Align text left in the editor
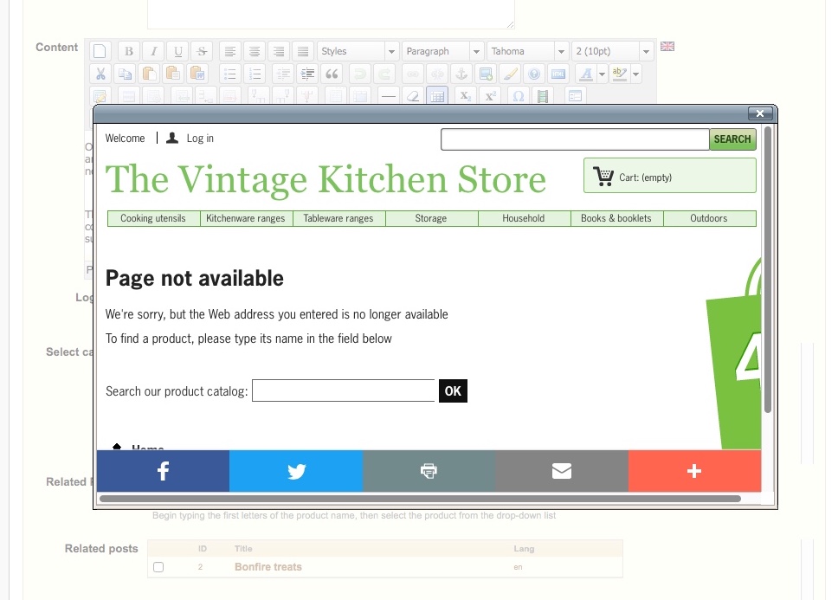 (x=229, y=51)
